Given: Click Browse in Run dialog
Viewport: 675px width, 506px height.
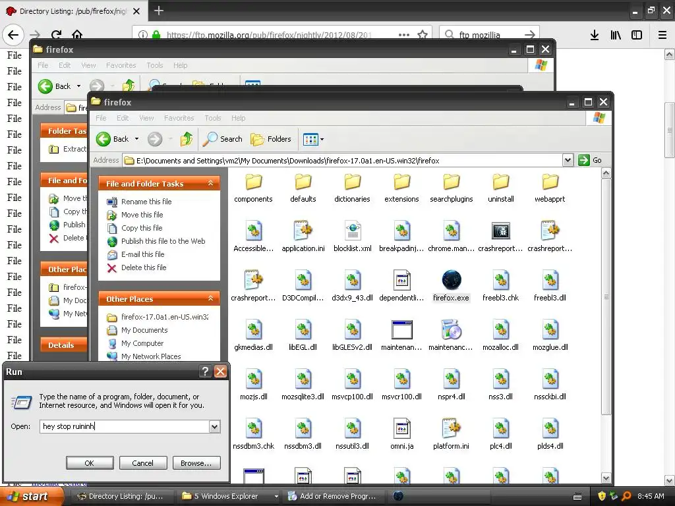Looking at the screenshot, I should click(196, 463).
